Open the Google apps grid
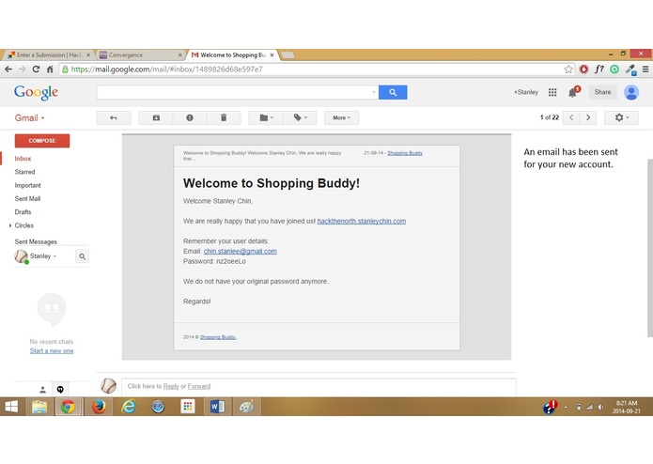The height and width of the screenshot is (464, 653). pos(552,92)
